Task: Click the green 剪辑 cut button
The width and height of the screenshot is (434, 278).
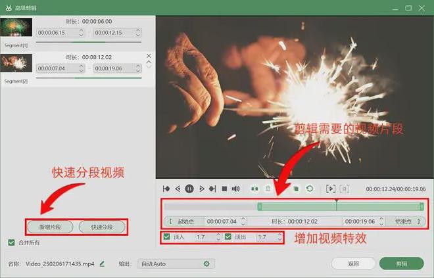Action: 401,264
